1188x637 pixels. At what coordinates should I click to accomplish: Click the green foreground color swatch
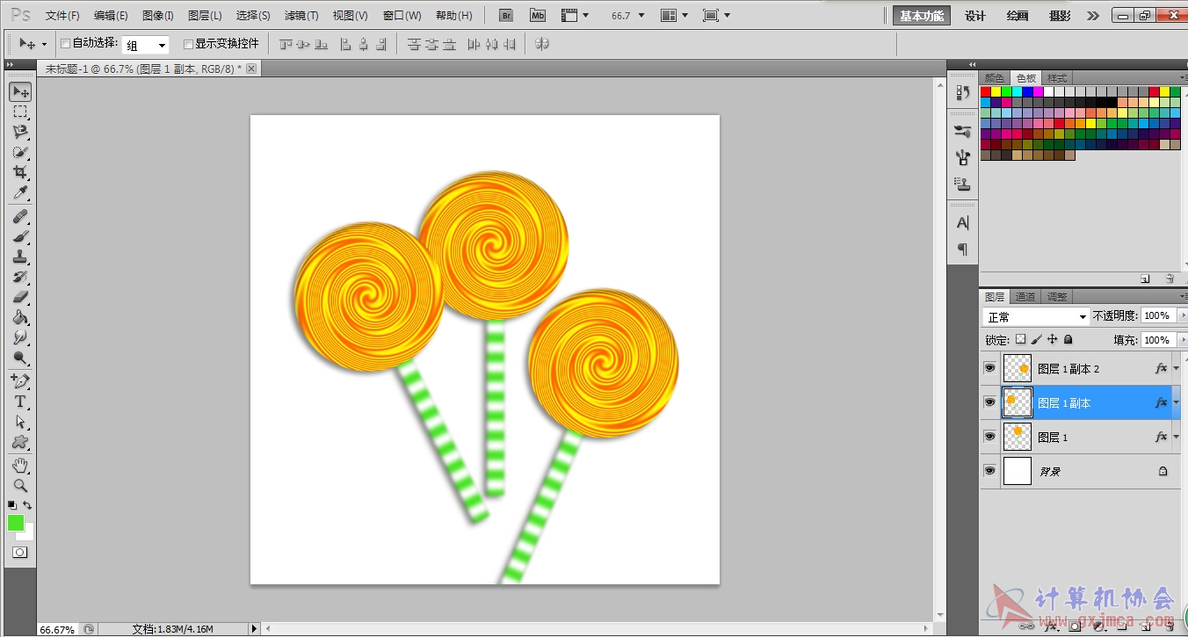(16, 523)
